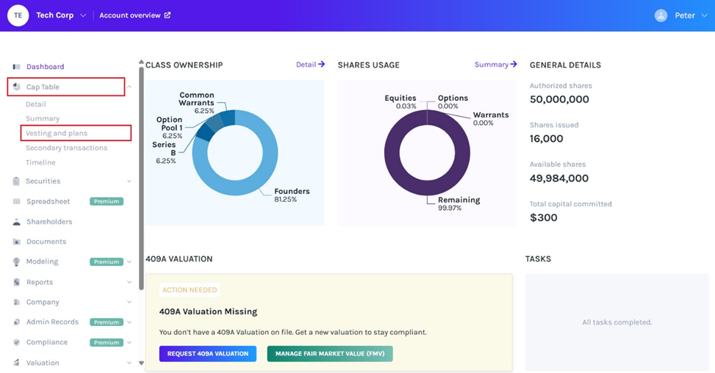Viewport: 715px width, 373px height.
Task: Click the Spreadsheet sidebar icon
Action: click(16, 201)
